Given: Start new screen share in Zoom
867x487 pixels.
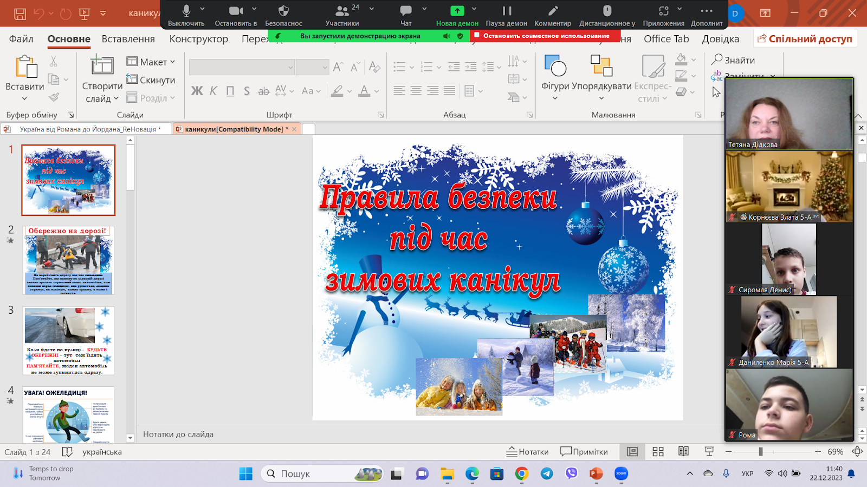Looking at the screenshot, I should click(x=457, y=15).
